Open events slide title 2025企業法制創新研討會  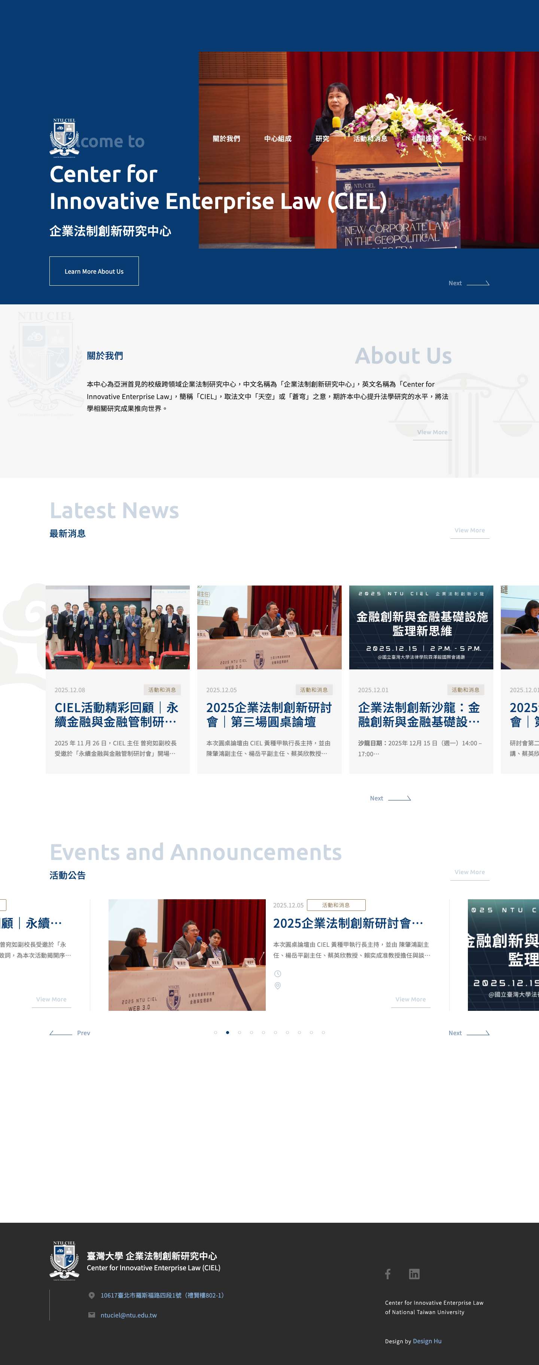[x=348, y=923]
